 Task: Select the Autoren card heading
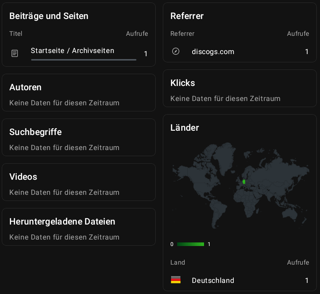coord(25,87)
